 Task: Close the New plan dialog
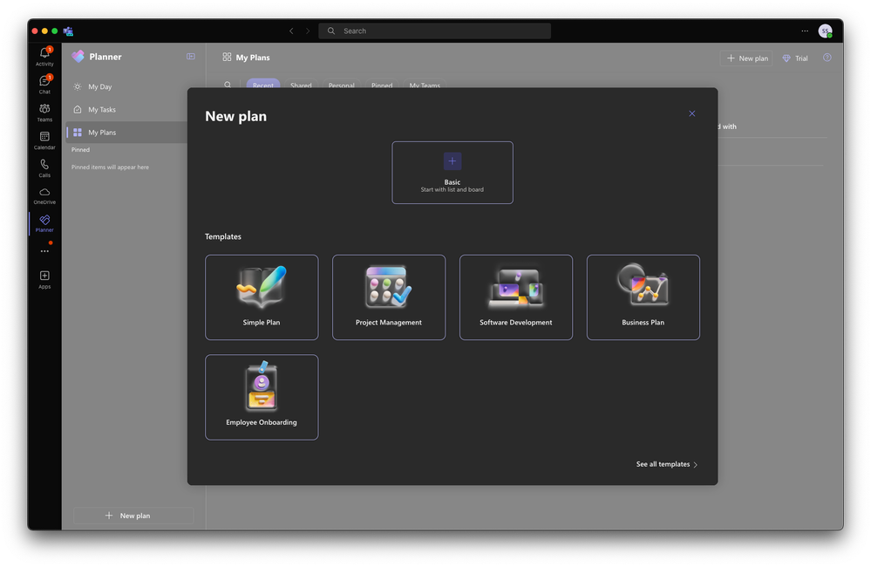pos(691,113)
